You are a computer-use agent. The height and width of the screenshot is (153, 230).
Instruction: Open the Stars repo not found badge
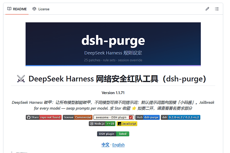click(44, 117)
